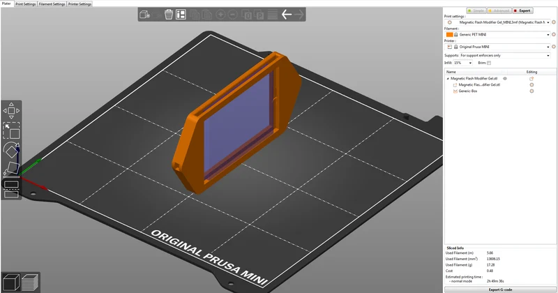Open the Plater tab
This screenshot has width=558, height=293.
[x=7, y=3]
